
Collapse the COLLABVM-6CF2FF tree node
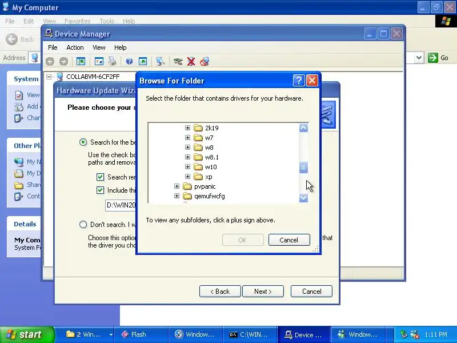coord(49,77)
